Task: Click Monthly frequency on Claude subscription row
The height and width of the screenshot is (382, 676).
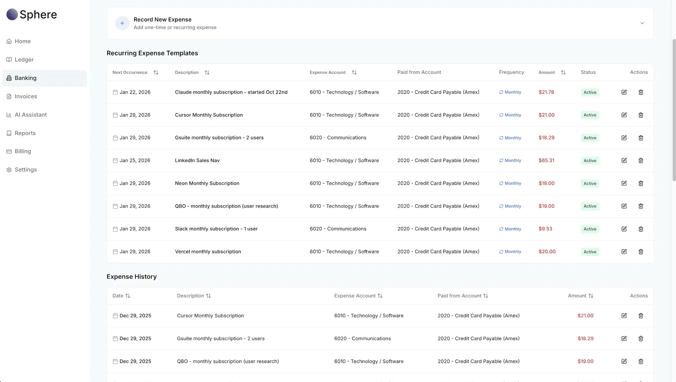Action: [x=510, y=92]
